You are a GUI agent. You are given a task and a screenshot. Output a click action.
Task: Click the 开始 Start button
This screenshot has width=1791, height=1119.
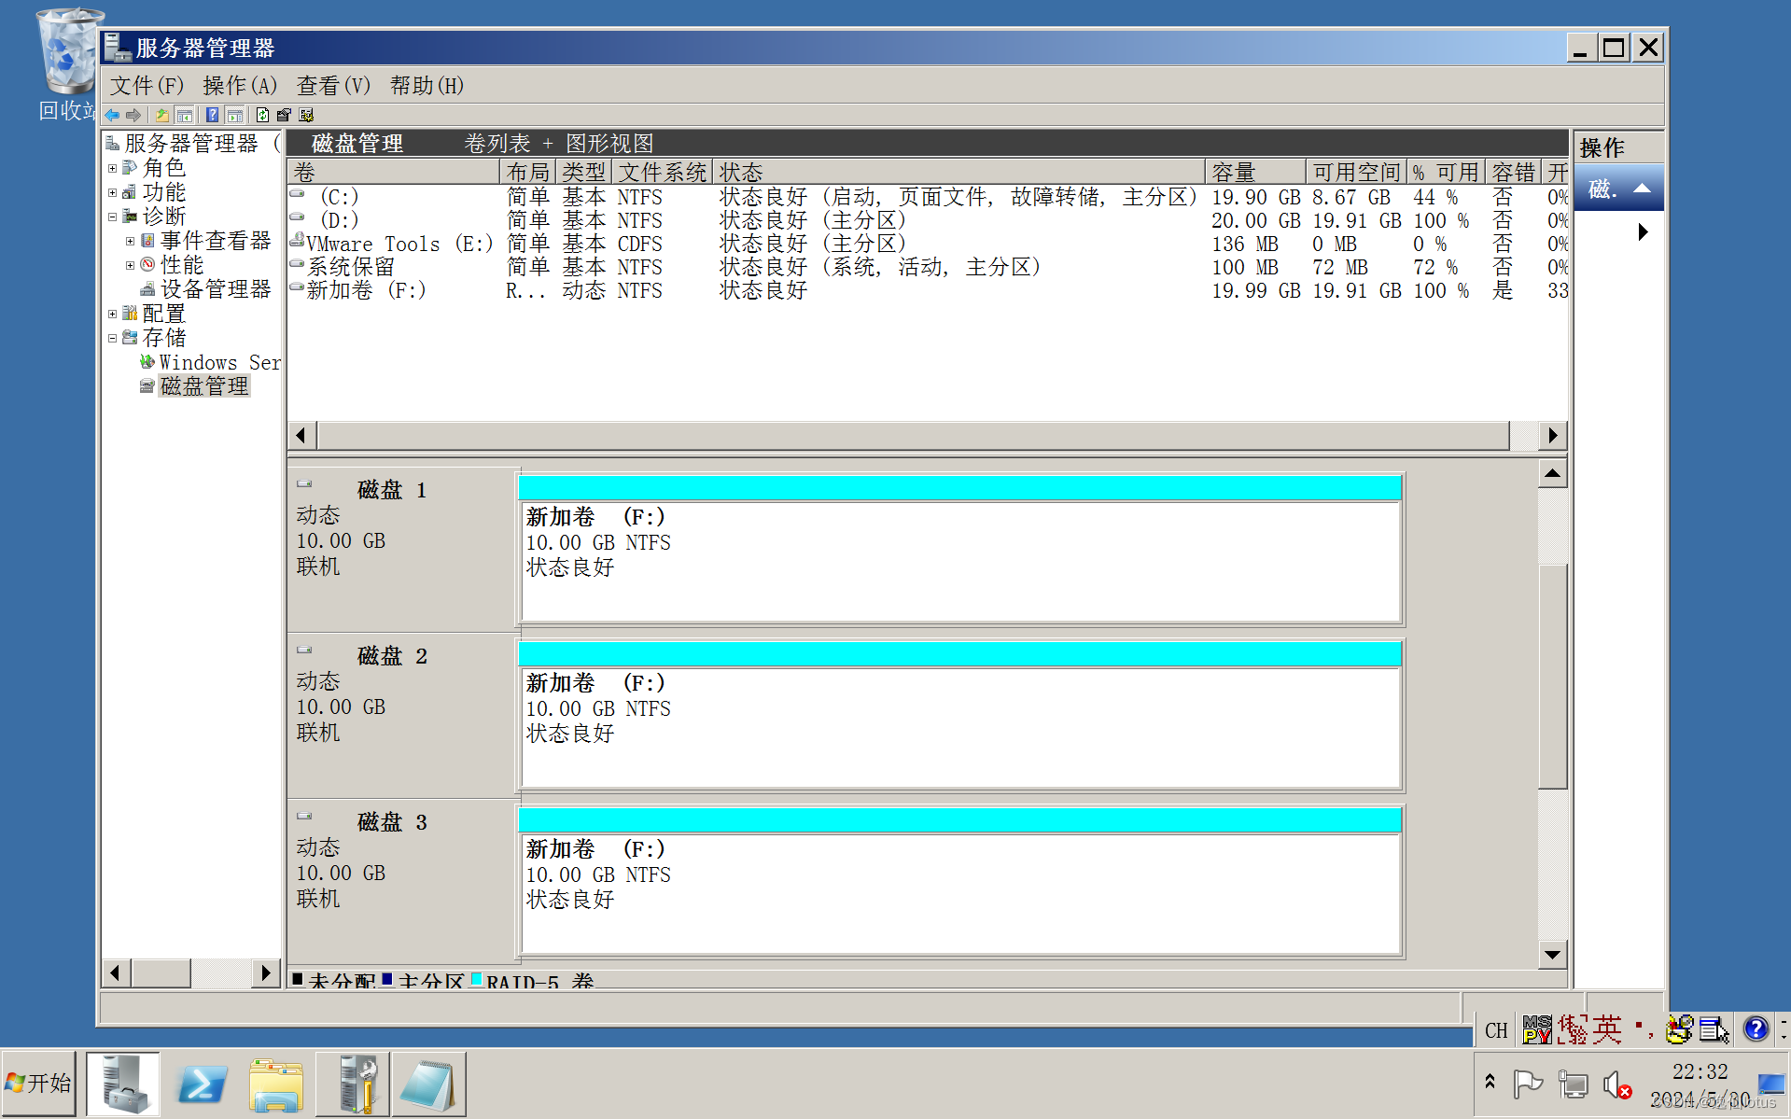tap(39, 1084)
